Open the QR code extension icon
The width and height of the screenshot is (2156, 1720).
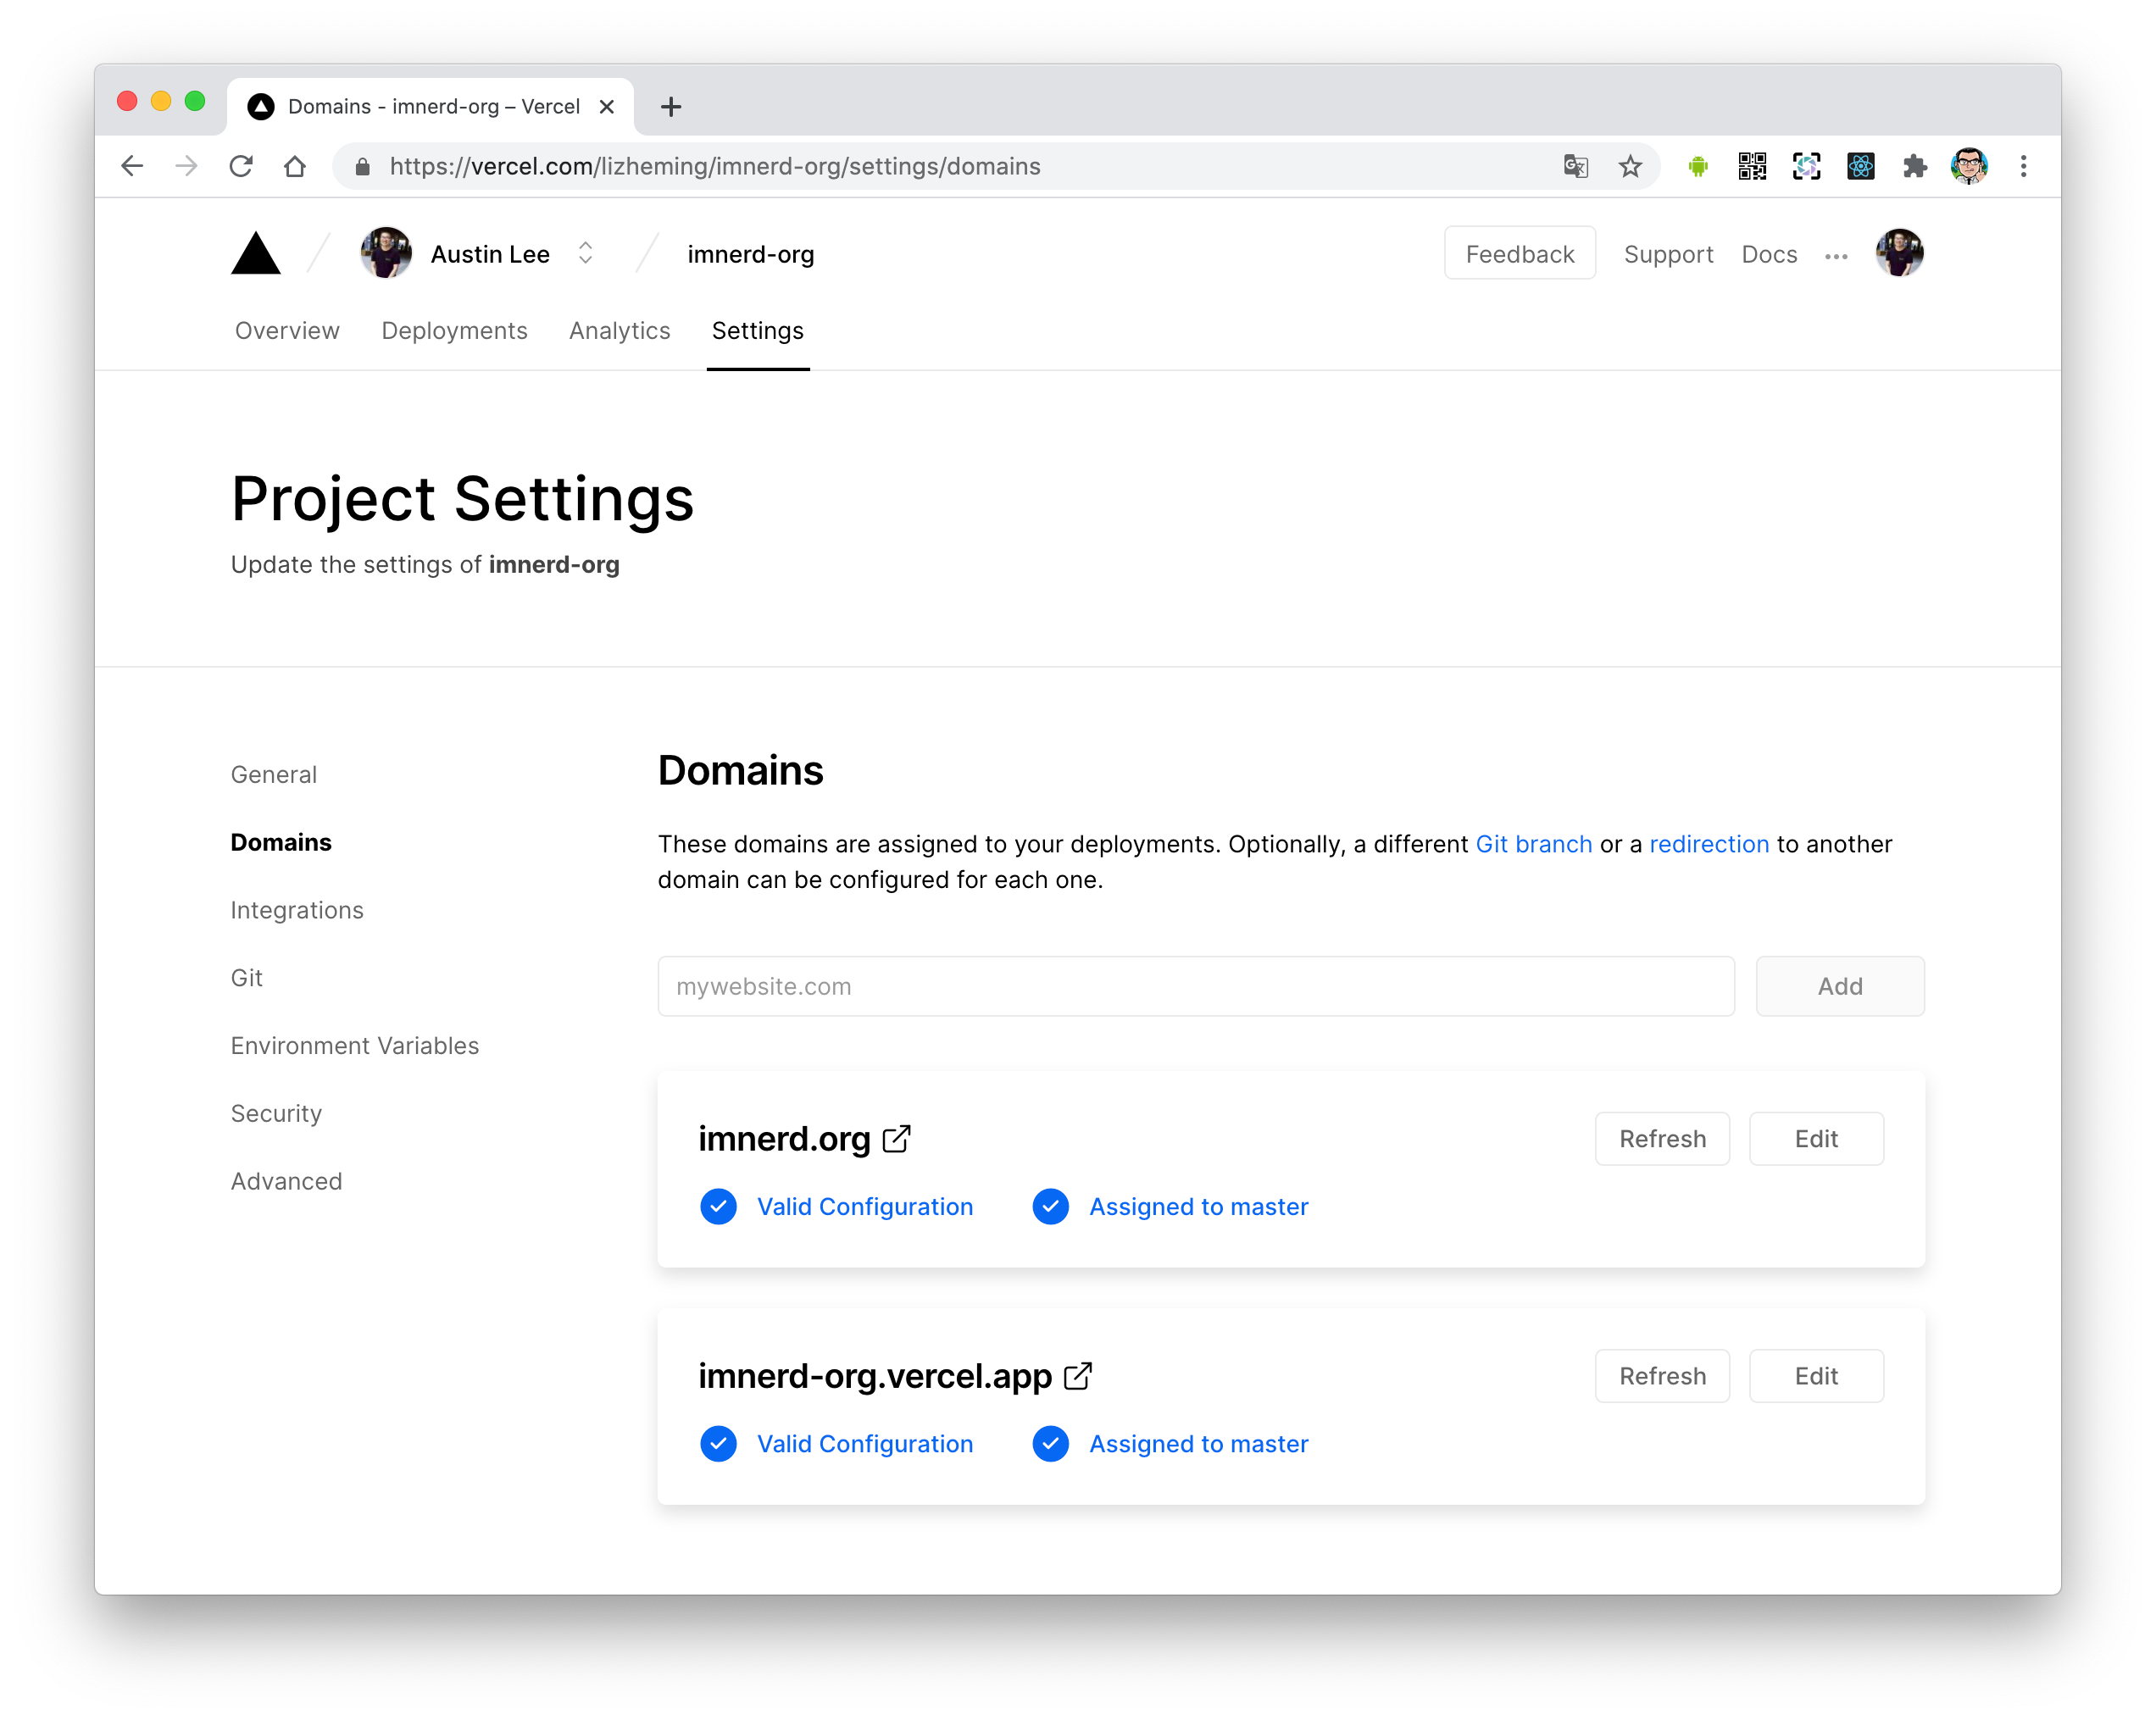(1752, 166)
